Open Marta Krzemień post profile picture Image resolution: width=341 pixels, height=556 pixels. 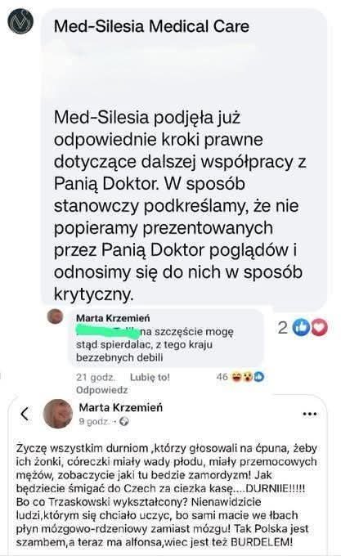58,414
